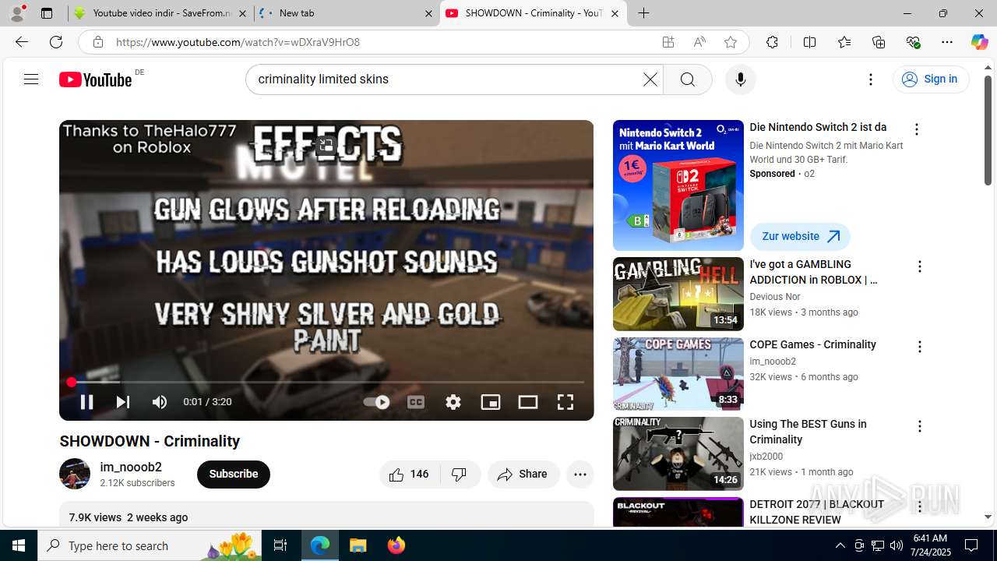Like the video with 146 likes
Image resolution: width=997 pixels, height=561 pixels.
point(410,474)
